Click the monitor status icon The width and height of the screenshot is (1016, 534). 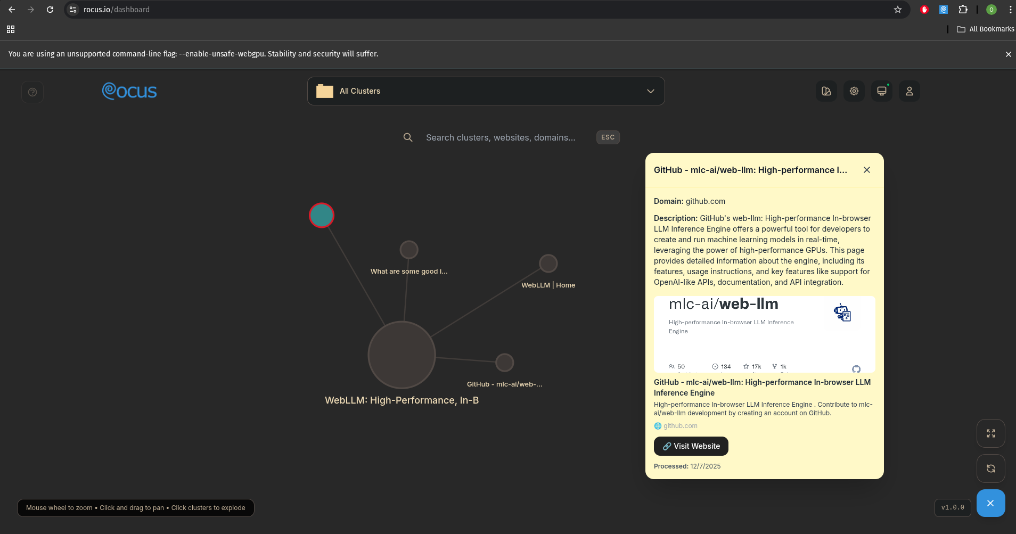tap(882, 91)
